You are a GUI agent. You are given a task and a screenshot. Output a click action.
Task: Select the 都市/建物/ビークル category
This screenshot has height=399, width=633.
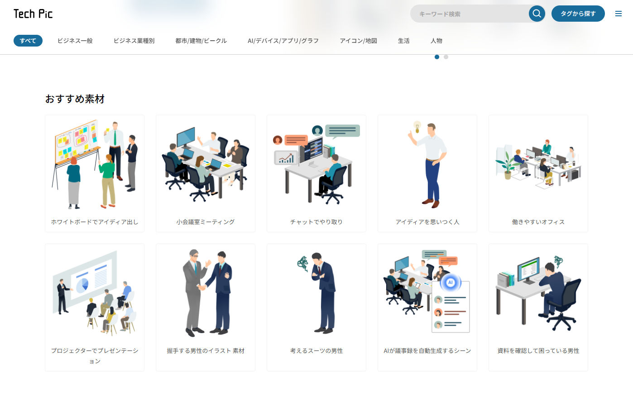(201, 41)
